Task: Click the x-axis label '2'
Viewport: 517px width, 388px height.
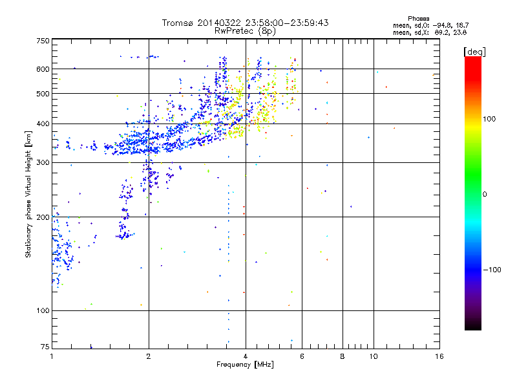Action: [x=149, y=356]
